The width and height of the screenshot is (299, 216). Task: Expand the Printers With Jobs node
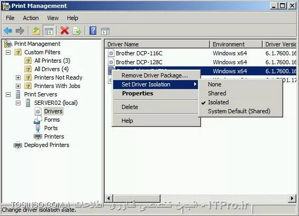coord(18,86)
